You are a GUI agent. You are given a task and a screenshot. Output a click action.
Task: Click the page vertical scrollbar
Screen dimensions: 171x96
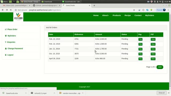170,51
